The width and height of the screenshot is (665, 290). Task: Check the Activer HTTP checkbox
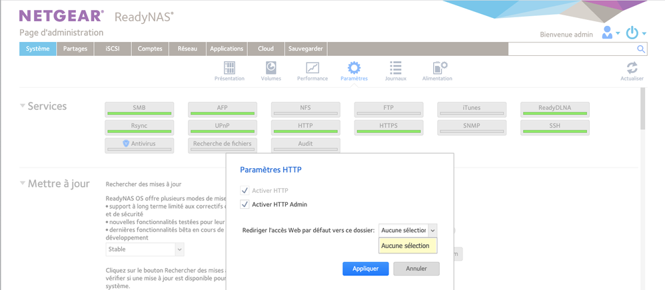[245, 190]
